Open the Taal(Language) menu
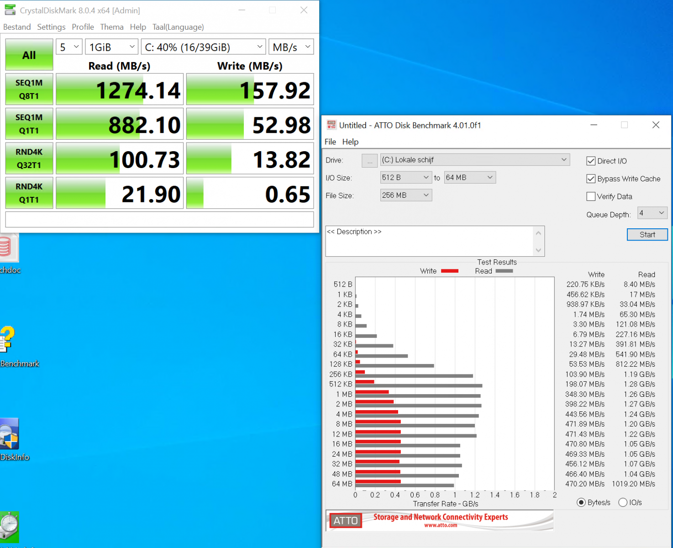Image resolution: width=673 pixels, height=548 pixels. tap(178, 27)
